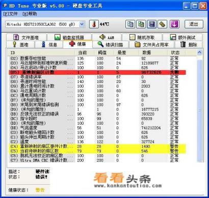Open the 文件 menu
The height and width of the screenshot is (198, 209).
(10, 14)
